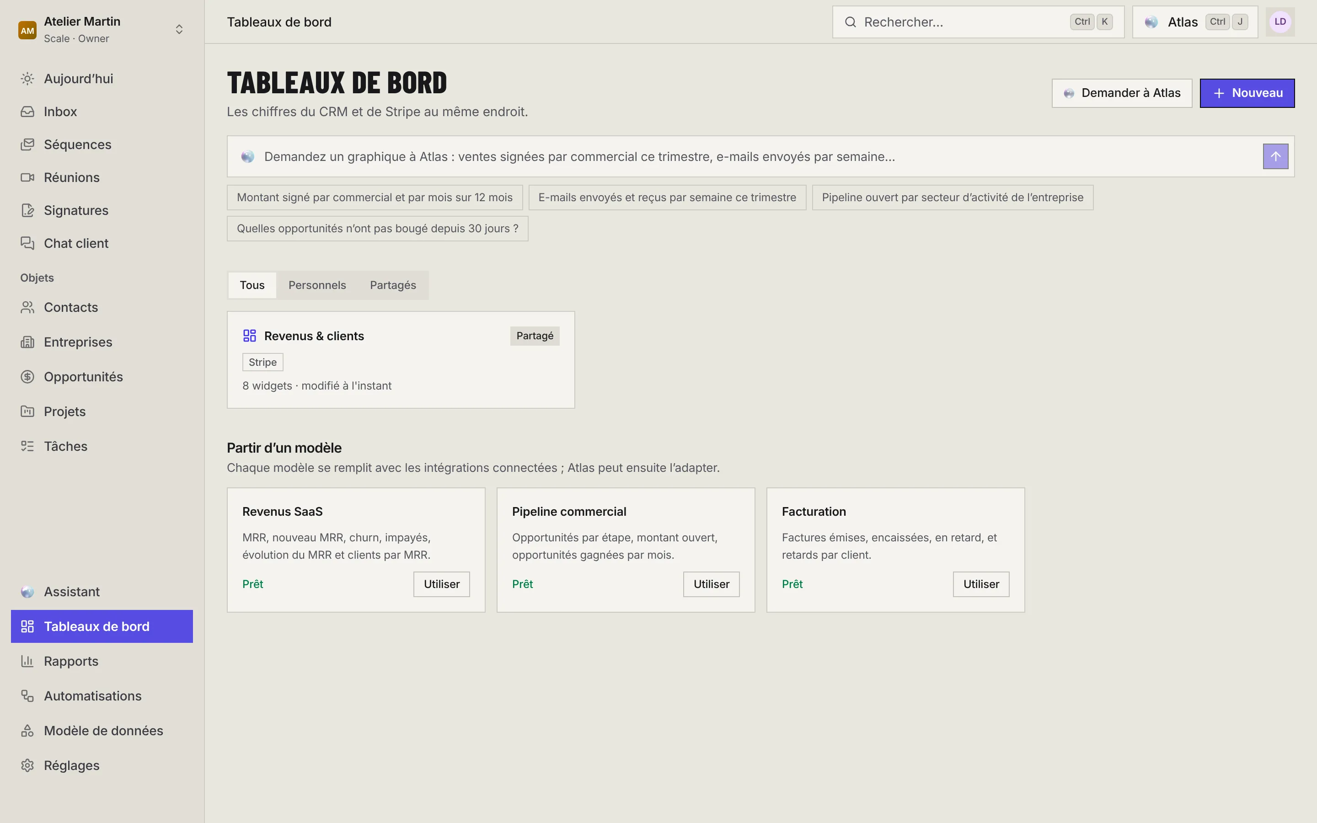This screenshot has width=1317, height=823.
Task: Click the Stripe tag on dashboard card
Action: pos(263,363)
